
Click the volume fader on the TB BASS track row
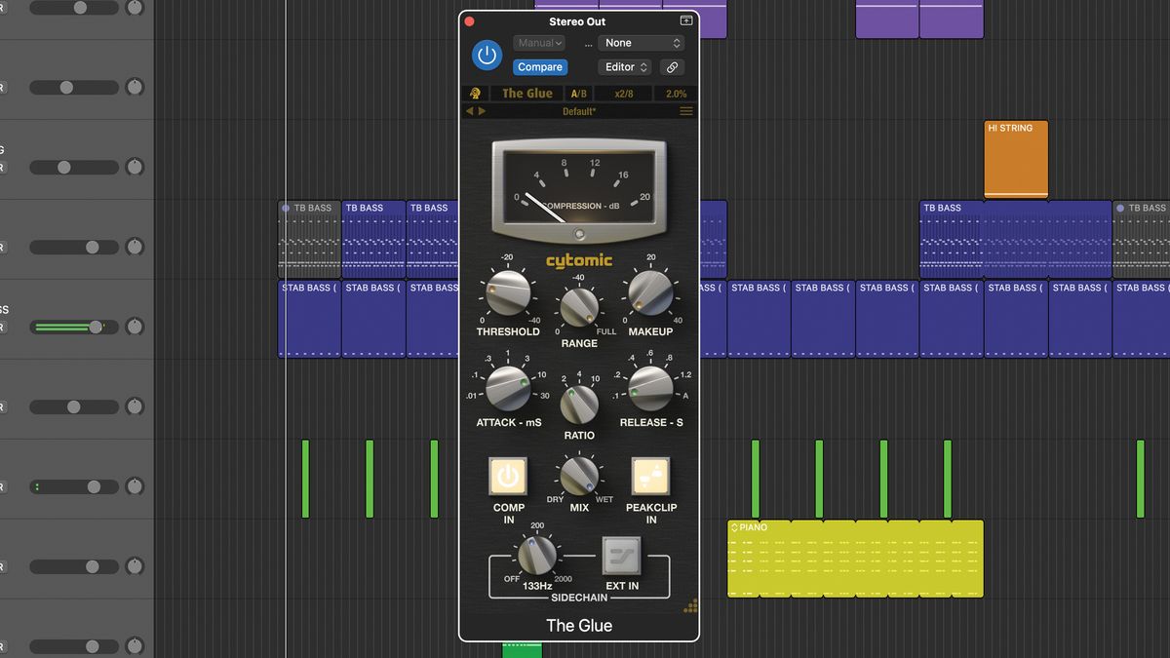pyautogui.click(x=74, y=248)
